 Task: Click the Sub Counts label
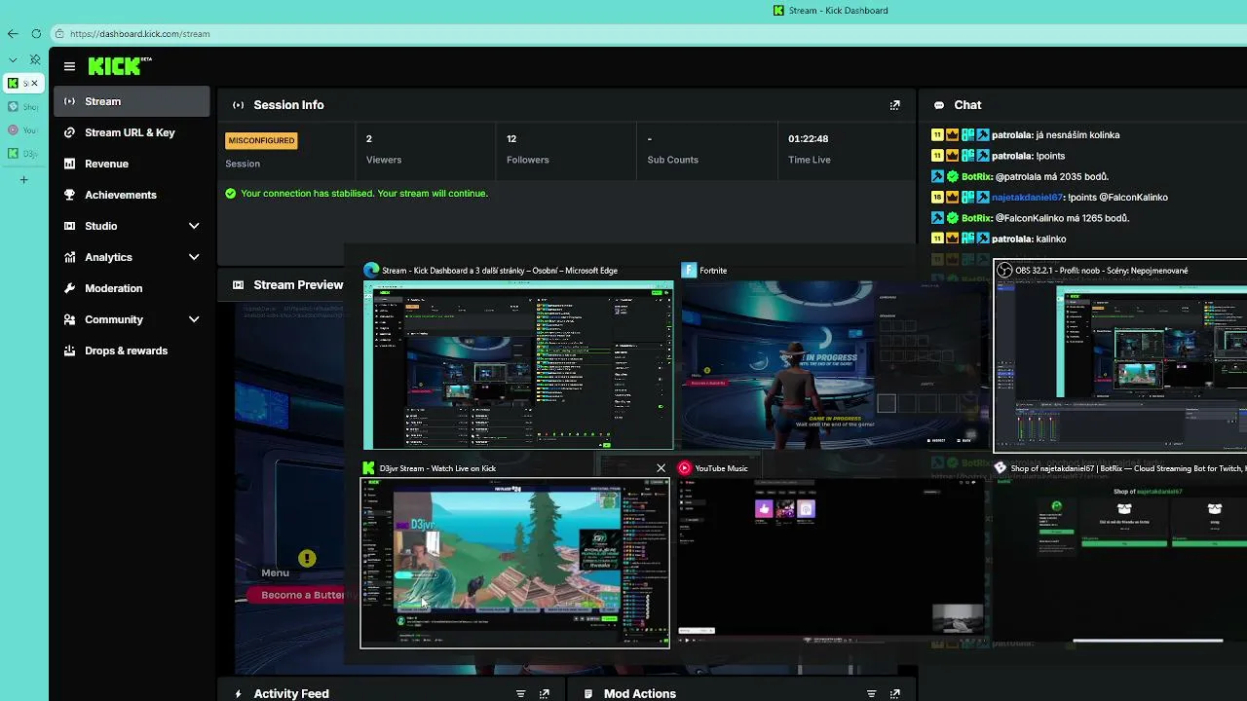672,160
